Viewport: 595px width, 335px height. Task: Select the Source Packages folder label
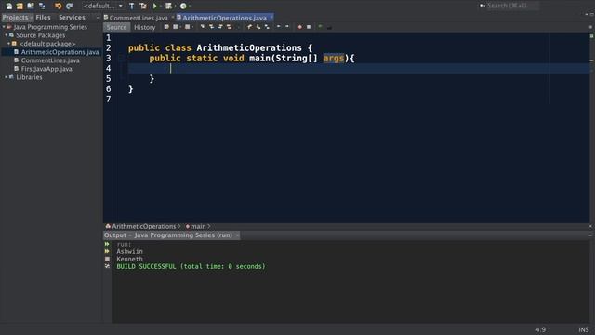pos(41,35)
